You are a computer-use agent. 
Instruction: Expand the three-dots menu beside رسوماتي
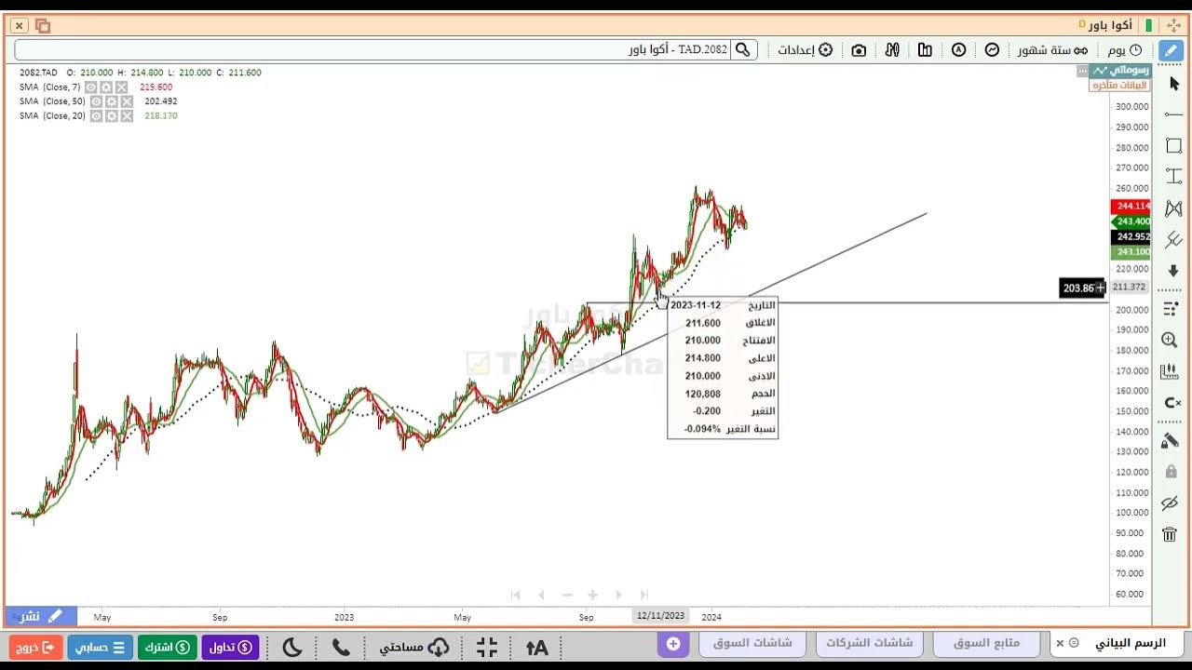click(1082, 71)
